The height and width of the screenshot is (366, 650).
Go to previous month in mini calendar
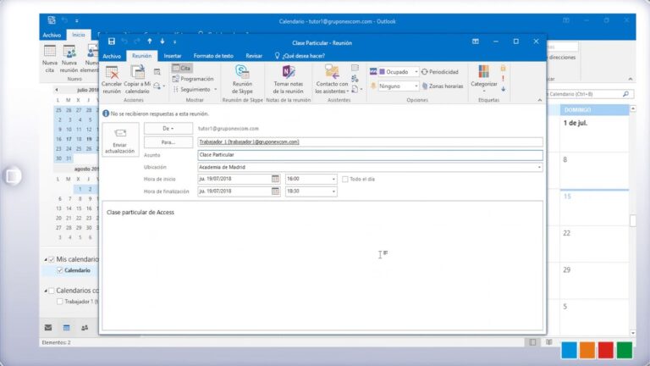57,90
